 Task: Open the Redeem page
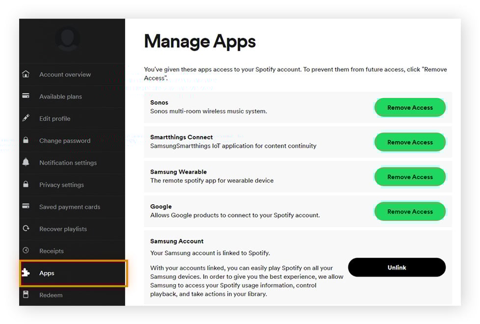coord(51,295)
